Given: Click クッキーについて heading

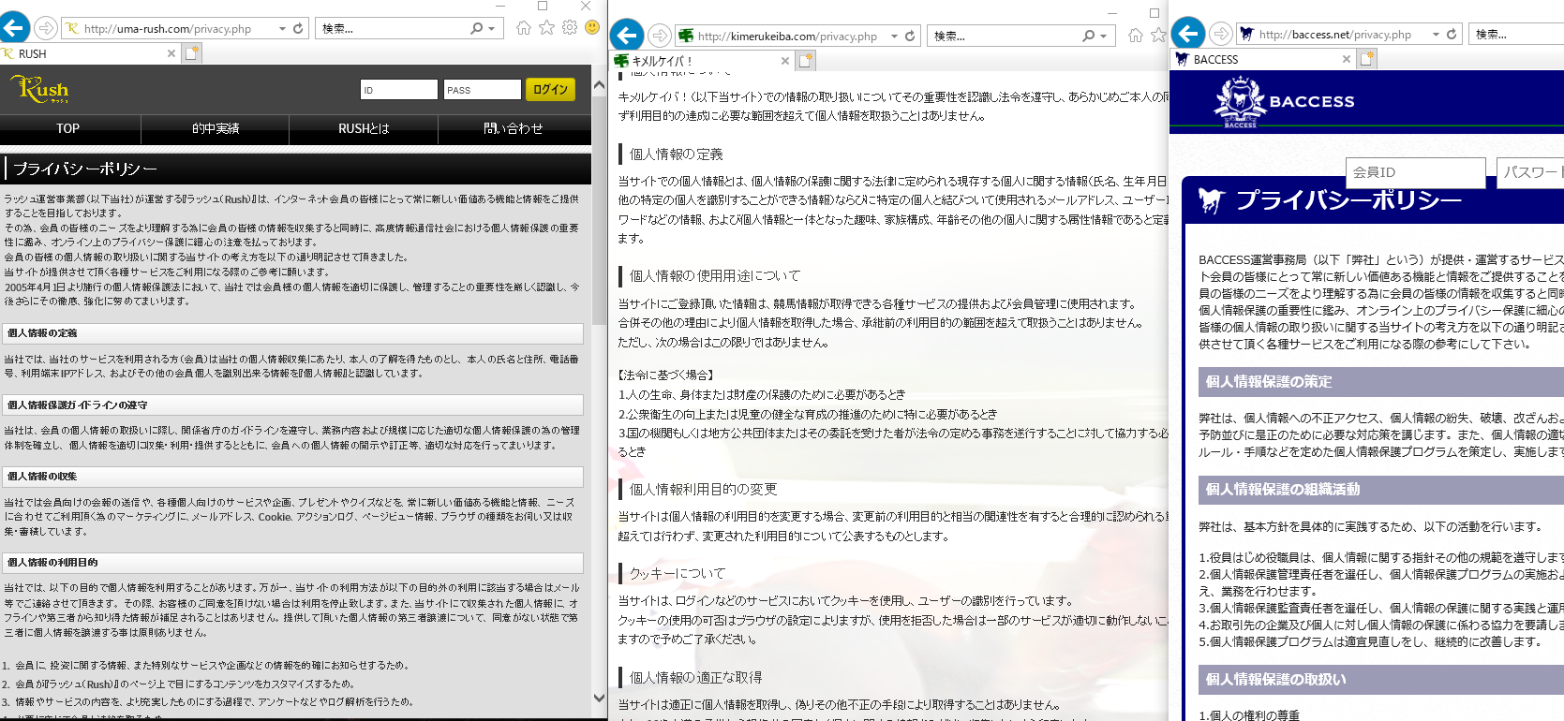Looking at the screenshot, I should click(678, 574).
